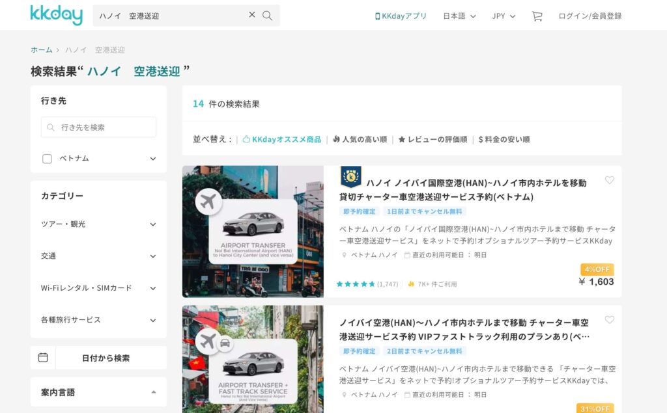Image resolution: width=667 pixels, height=413 pixels.
Task: Sort by レビューの評価順
Action: click(433, 139)
